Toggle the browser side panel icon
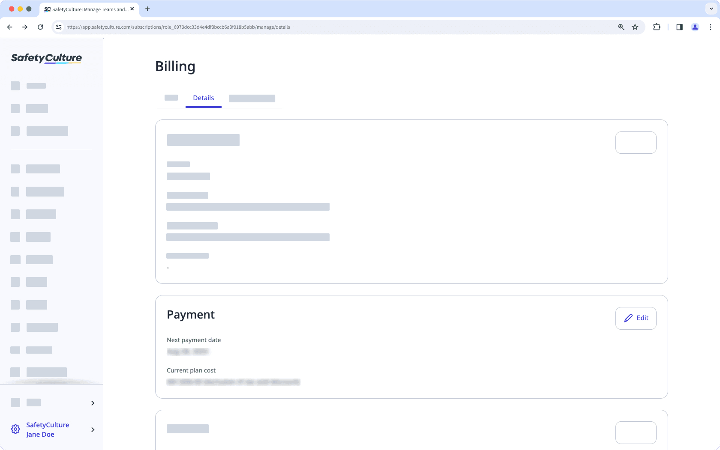This screenshot has height=450, width=720. pyautogui.click(x=679, y=27)
